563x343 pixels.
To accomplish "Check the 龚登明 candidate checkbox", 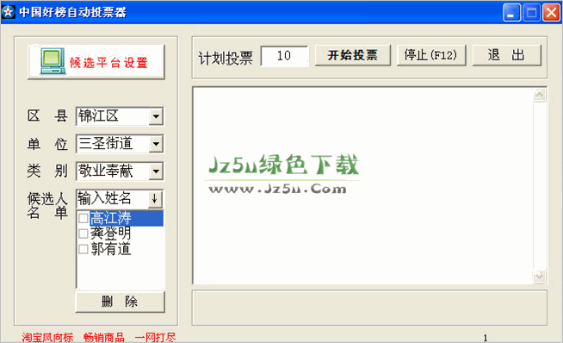I will 84,234.
